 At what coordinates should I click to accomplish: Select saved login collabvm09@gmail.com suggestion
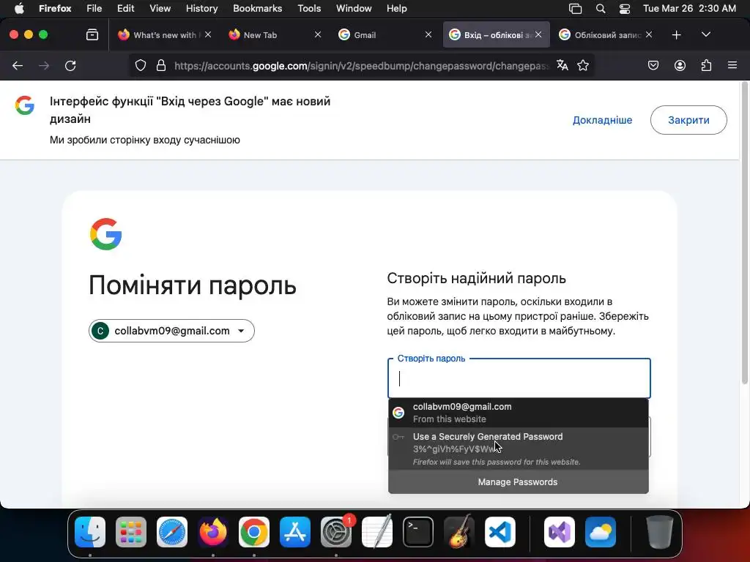point(519,413)
